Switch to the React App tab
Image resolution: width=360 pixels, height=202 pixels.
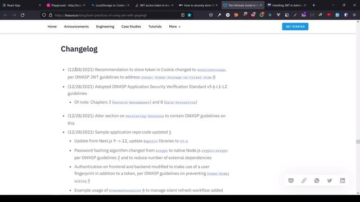[22, 5]
